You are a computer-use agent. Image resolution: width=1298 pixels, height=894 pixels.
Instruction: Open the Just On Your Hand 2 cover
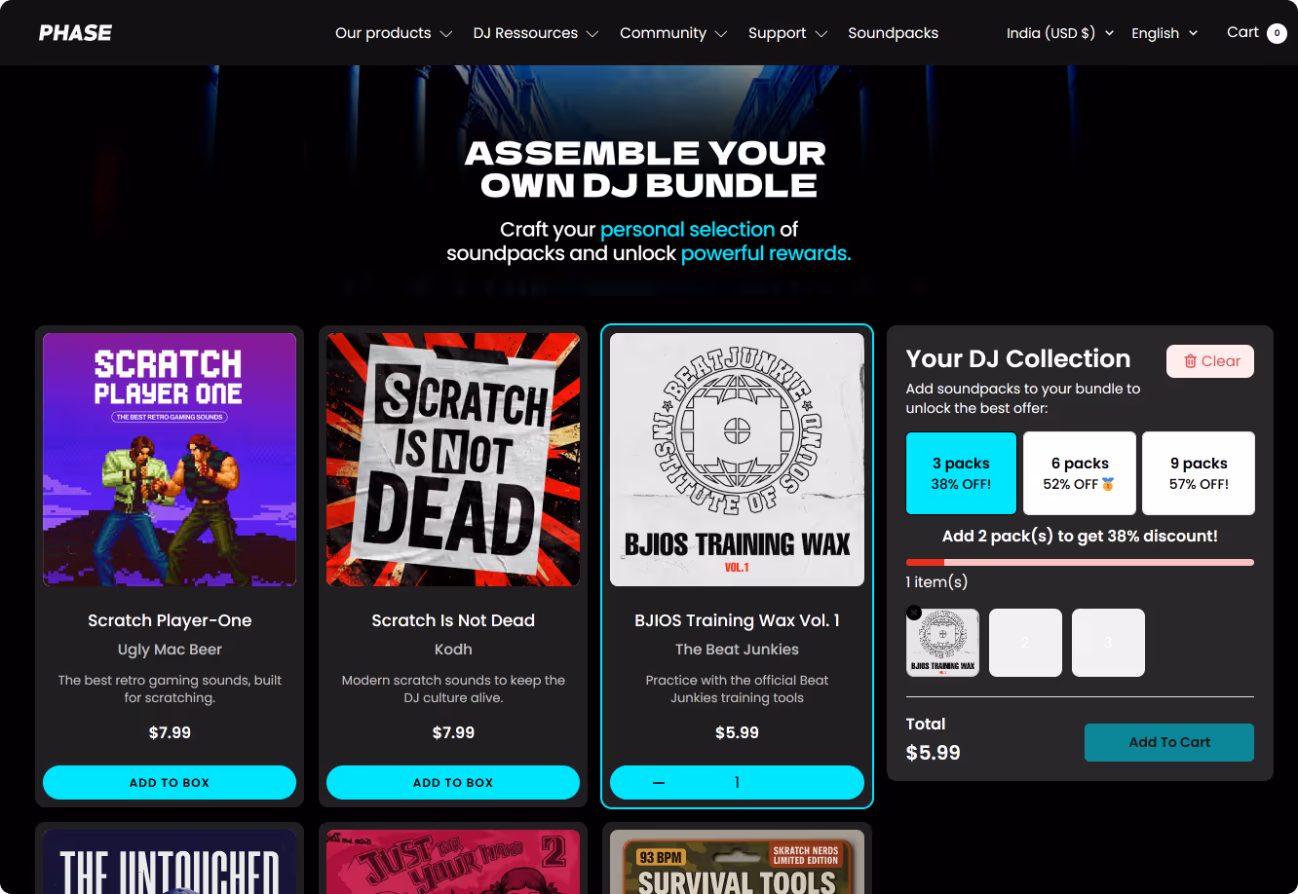point(453,862)
